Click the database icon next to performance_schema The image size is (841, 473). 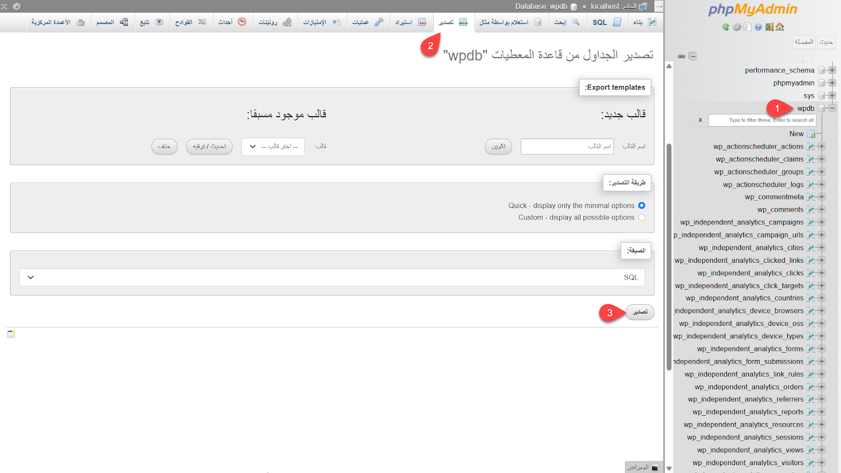(x=822, y=70)
